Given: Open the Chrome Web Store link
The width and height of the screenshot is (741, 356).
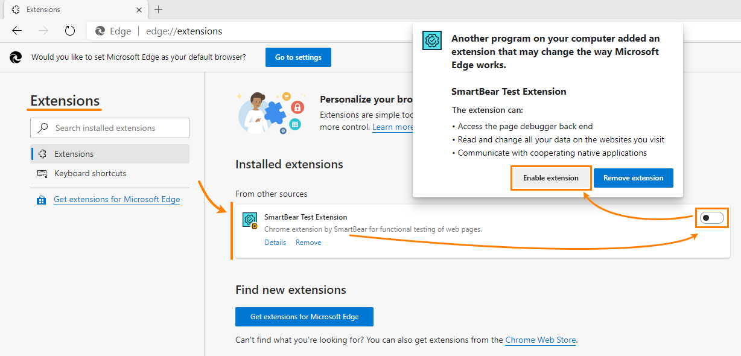Looking at the screenshot, I should point(540,340).
